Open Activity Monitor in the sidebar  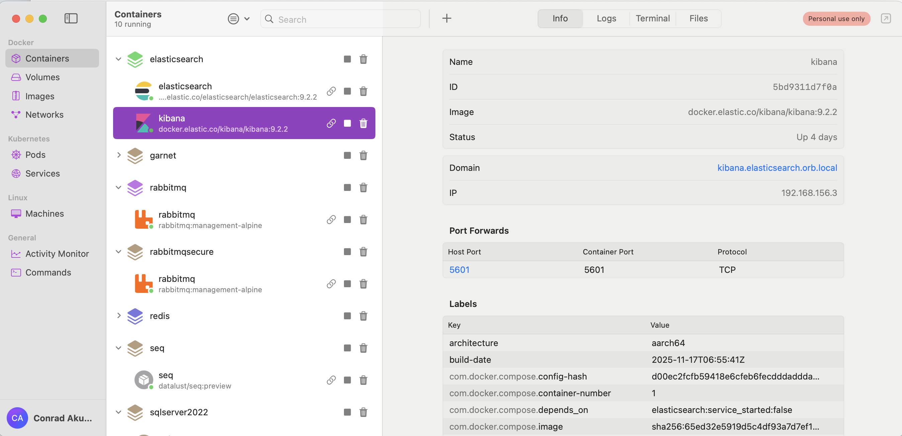pyautogui.click(x=57, y=254)
